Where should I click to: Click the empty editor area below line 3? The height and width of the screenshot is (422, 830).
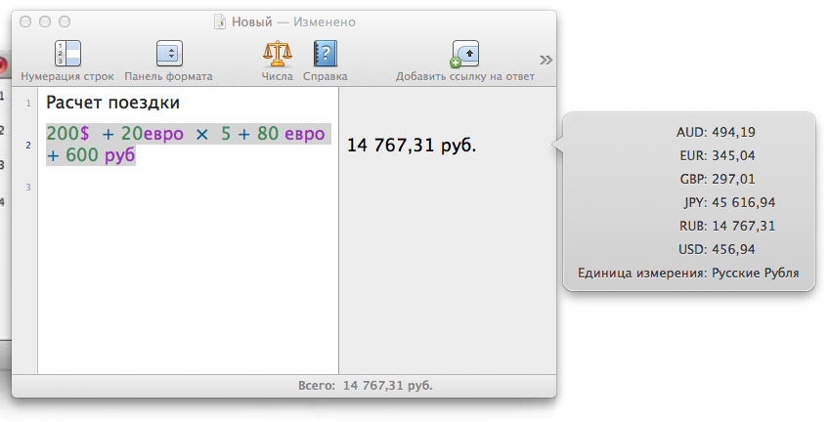pos(188,285)
